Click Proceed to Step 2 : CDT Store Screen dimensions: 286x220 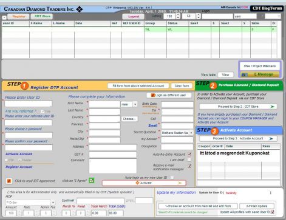click(238, 107)
